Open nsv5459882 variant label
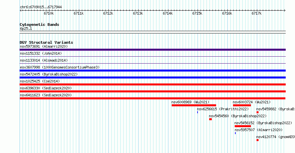295x153 pixels. (276, 109)
